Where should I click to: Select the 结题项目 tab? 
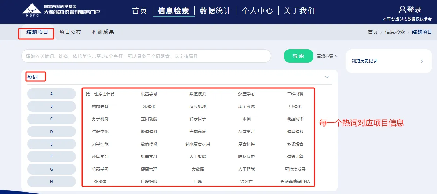[x=37, y=32]
